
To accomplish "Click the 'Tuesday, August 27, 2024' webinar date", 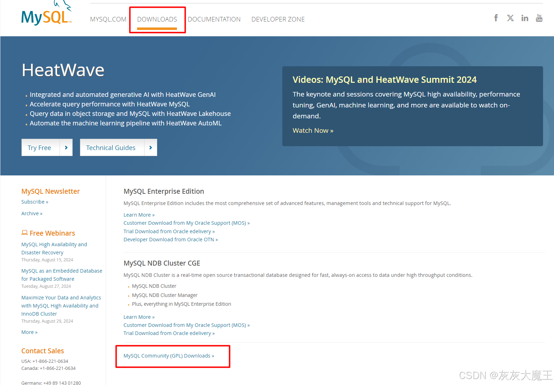I will (x=46, y=286).
